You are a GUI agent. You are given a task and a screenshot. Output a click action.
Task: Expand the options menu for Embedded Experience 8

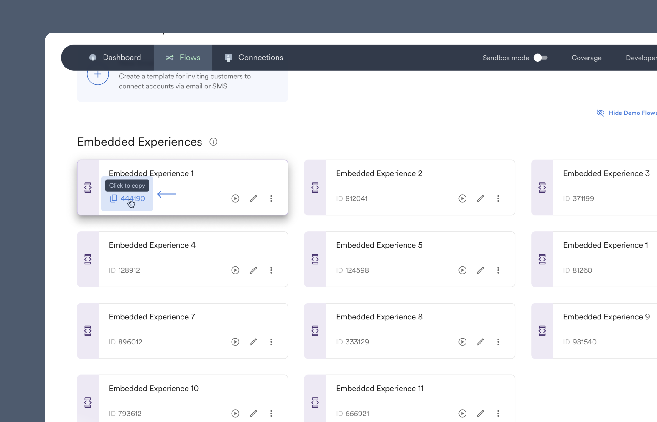pos(498,342)
